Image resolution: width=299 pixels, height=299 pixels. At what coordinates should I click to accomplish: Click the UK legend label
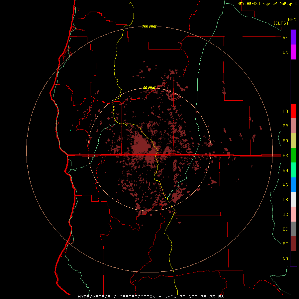(x=285, y=52)
